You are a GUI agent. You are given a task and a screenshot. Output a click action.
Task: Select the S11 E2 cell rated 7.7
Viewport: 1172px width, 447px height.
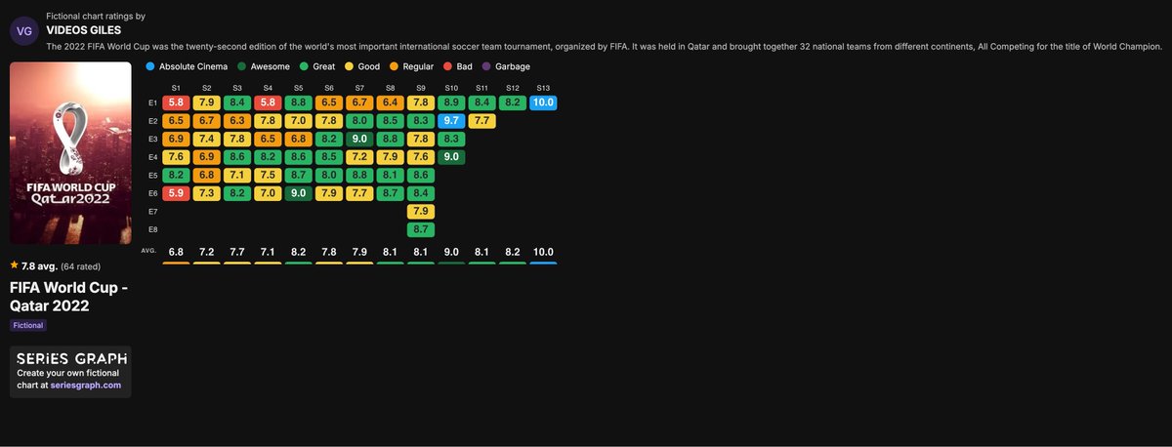click(482, 121)
